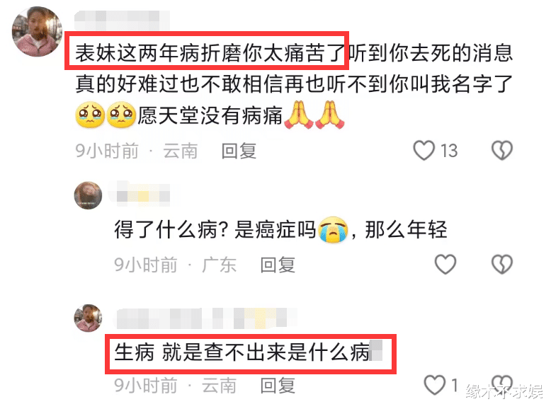Like the top comment with 13 likes

[x=424, y=151]
